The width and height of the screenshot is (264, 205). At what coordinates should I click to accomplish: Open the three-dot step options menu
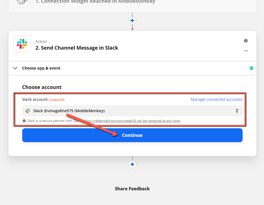pyautogui.click(x=246, y=51)
